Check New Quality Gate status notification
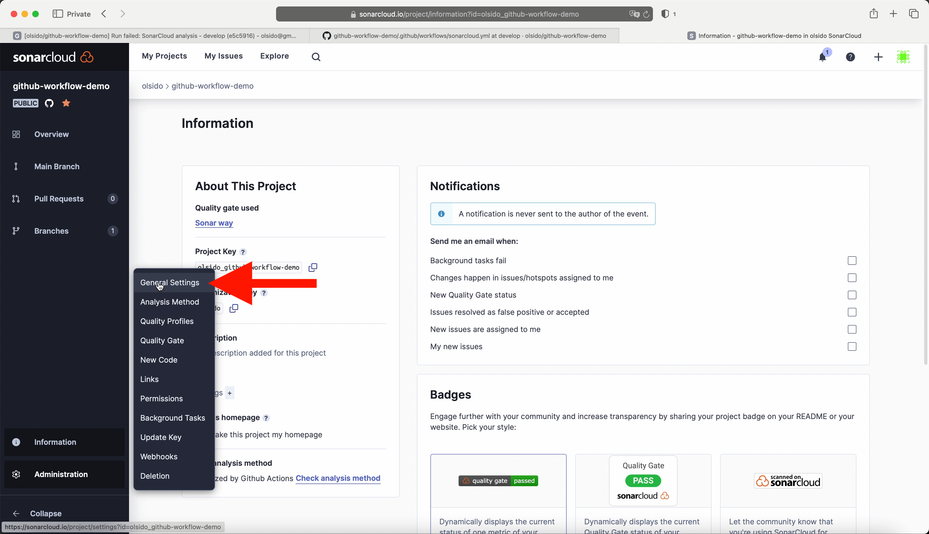This screenshot has height=534, width=929. (852, 295)
